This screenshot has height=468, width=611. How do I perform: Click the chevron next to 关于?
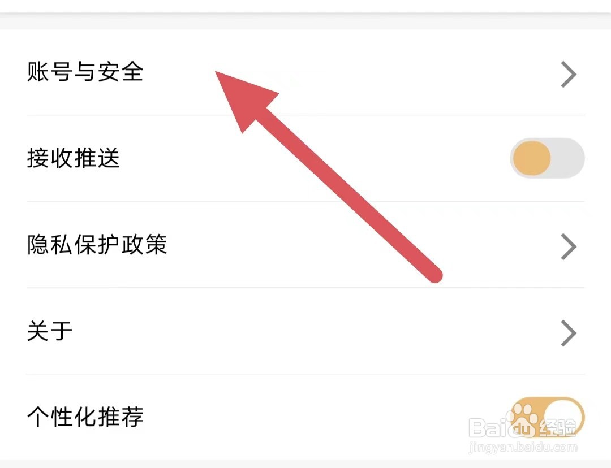click(568, 333)
